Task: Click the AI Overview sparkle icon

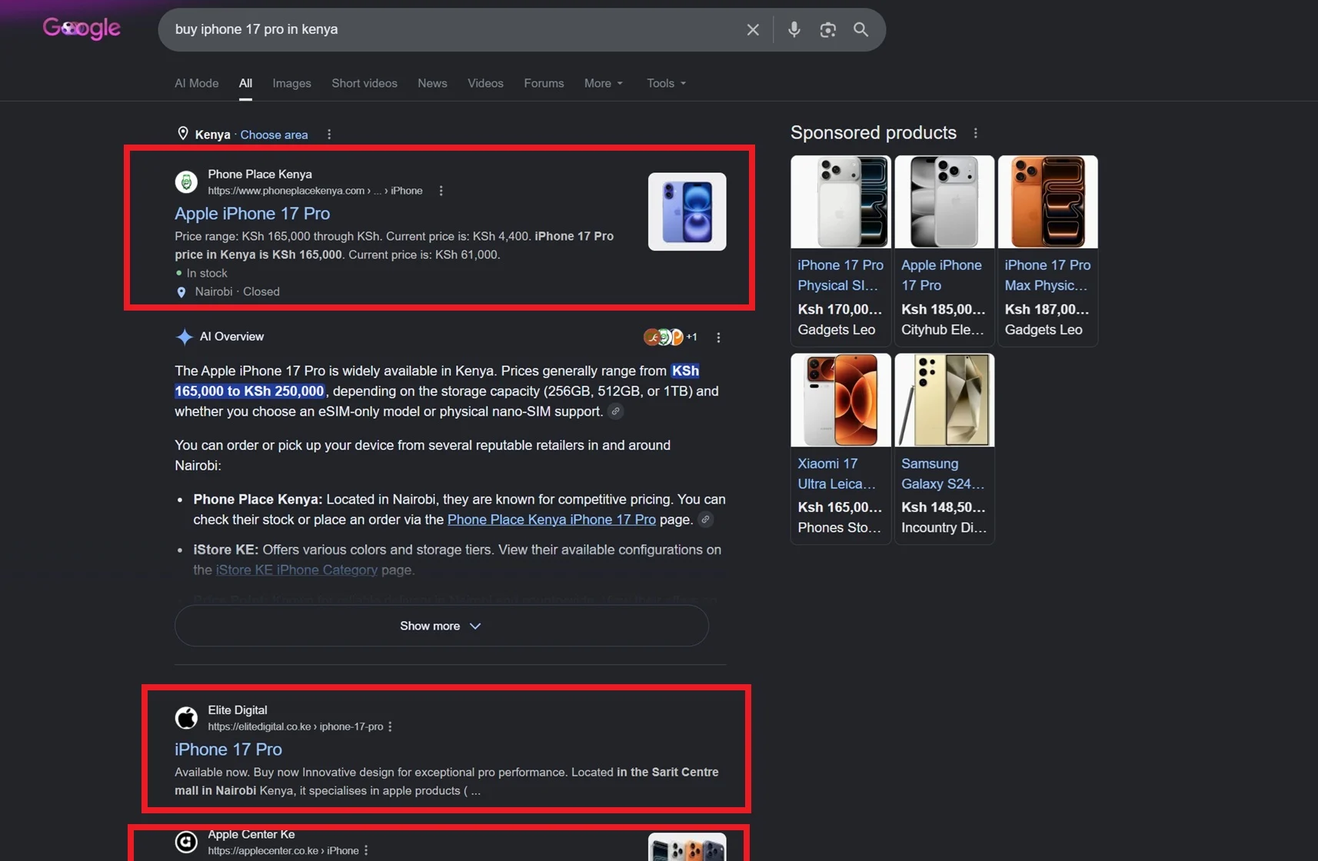Action: 184,337
